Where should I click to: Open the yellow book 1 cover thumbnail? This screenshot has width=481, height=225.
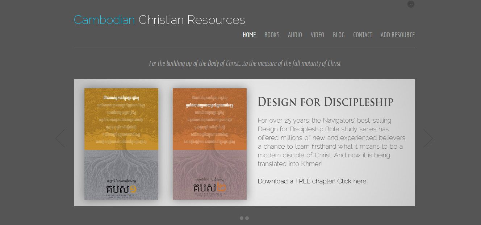(121, 144)
